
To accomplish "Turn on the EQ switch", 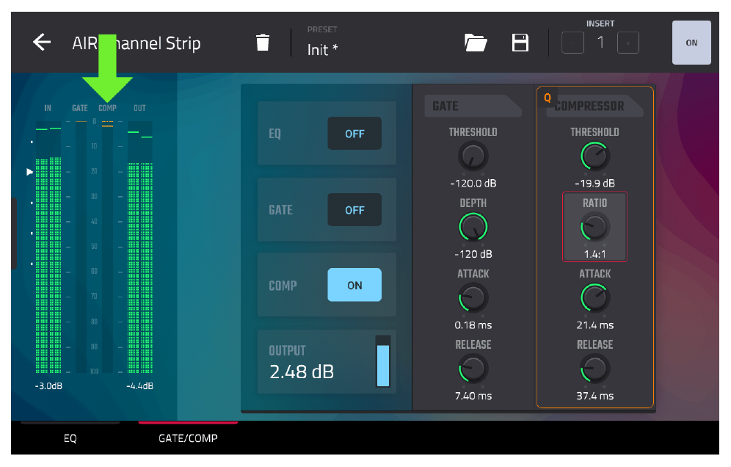I will tap(354, 134).
